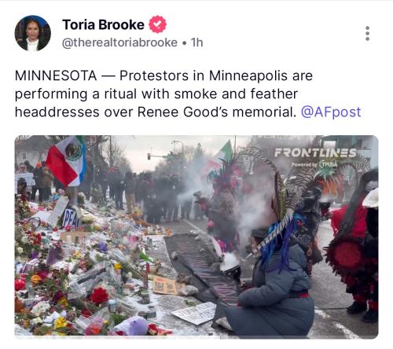Click the purple stuffed toy in the flowers
The height and width of the screenshot is (349, 393).
132,326
